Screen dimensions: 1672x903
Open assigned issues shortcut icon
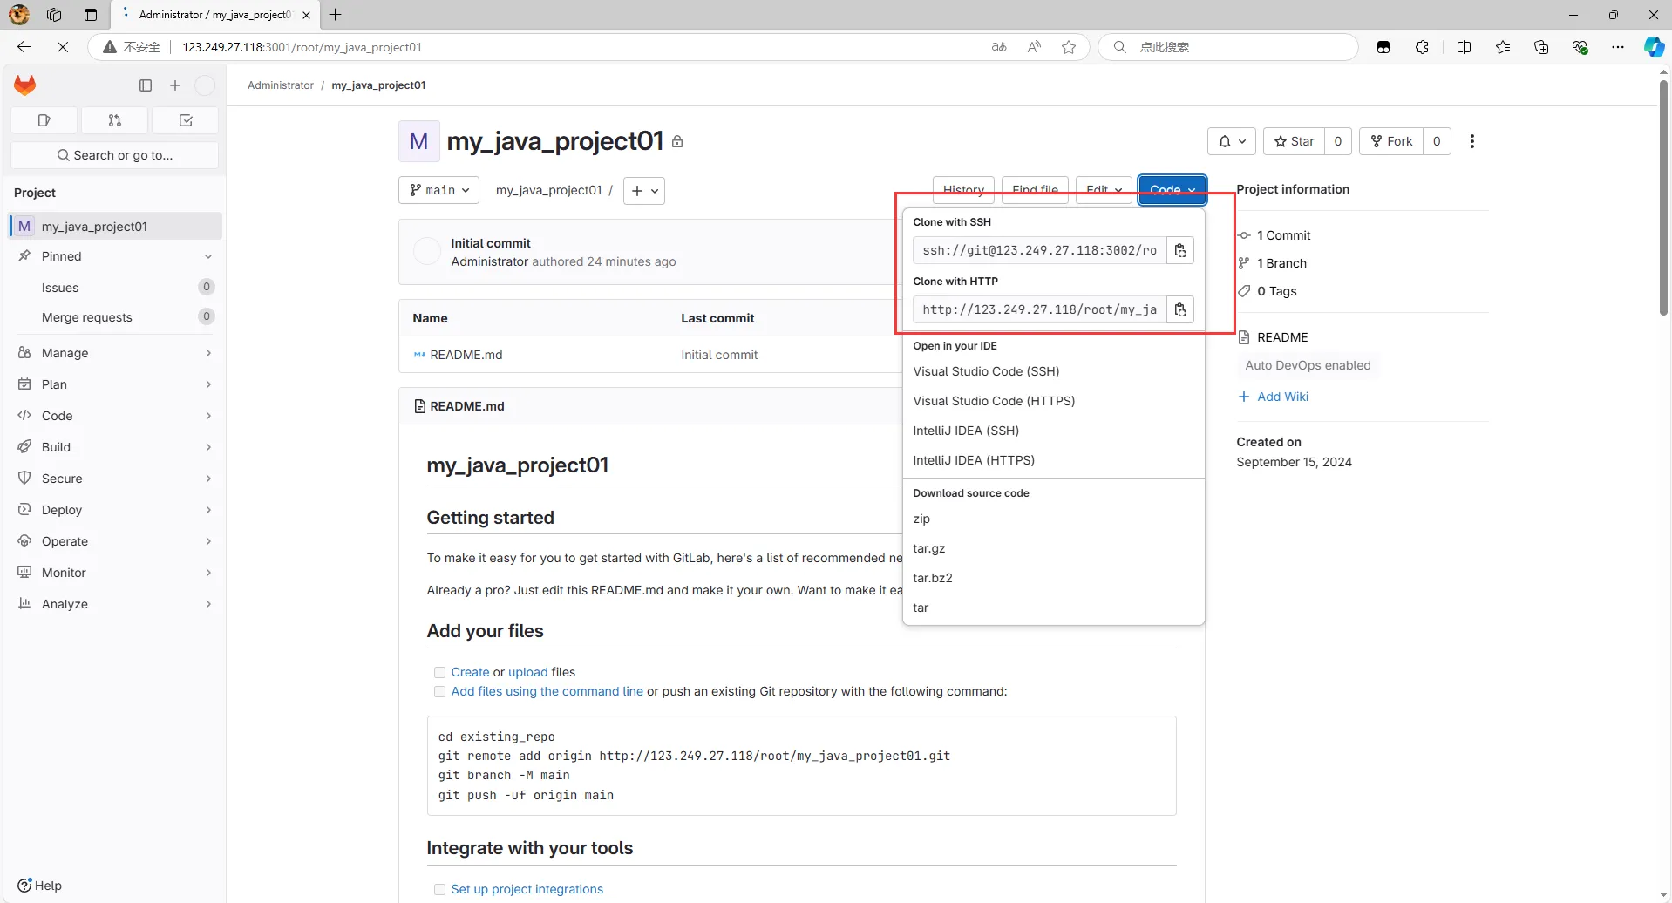(x=44, y=120)
